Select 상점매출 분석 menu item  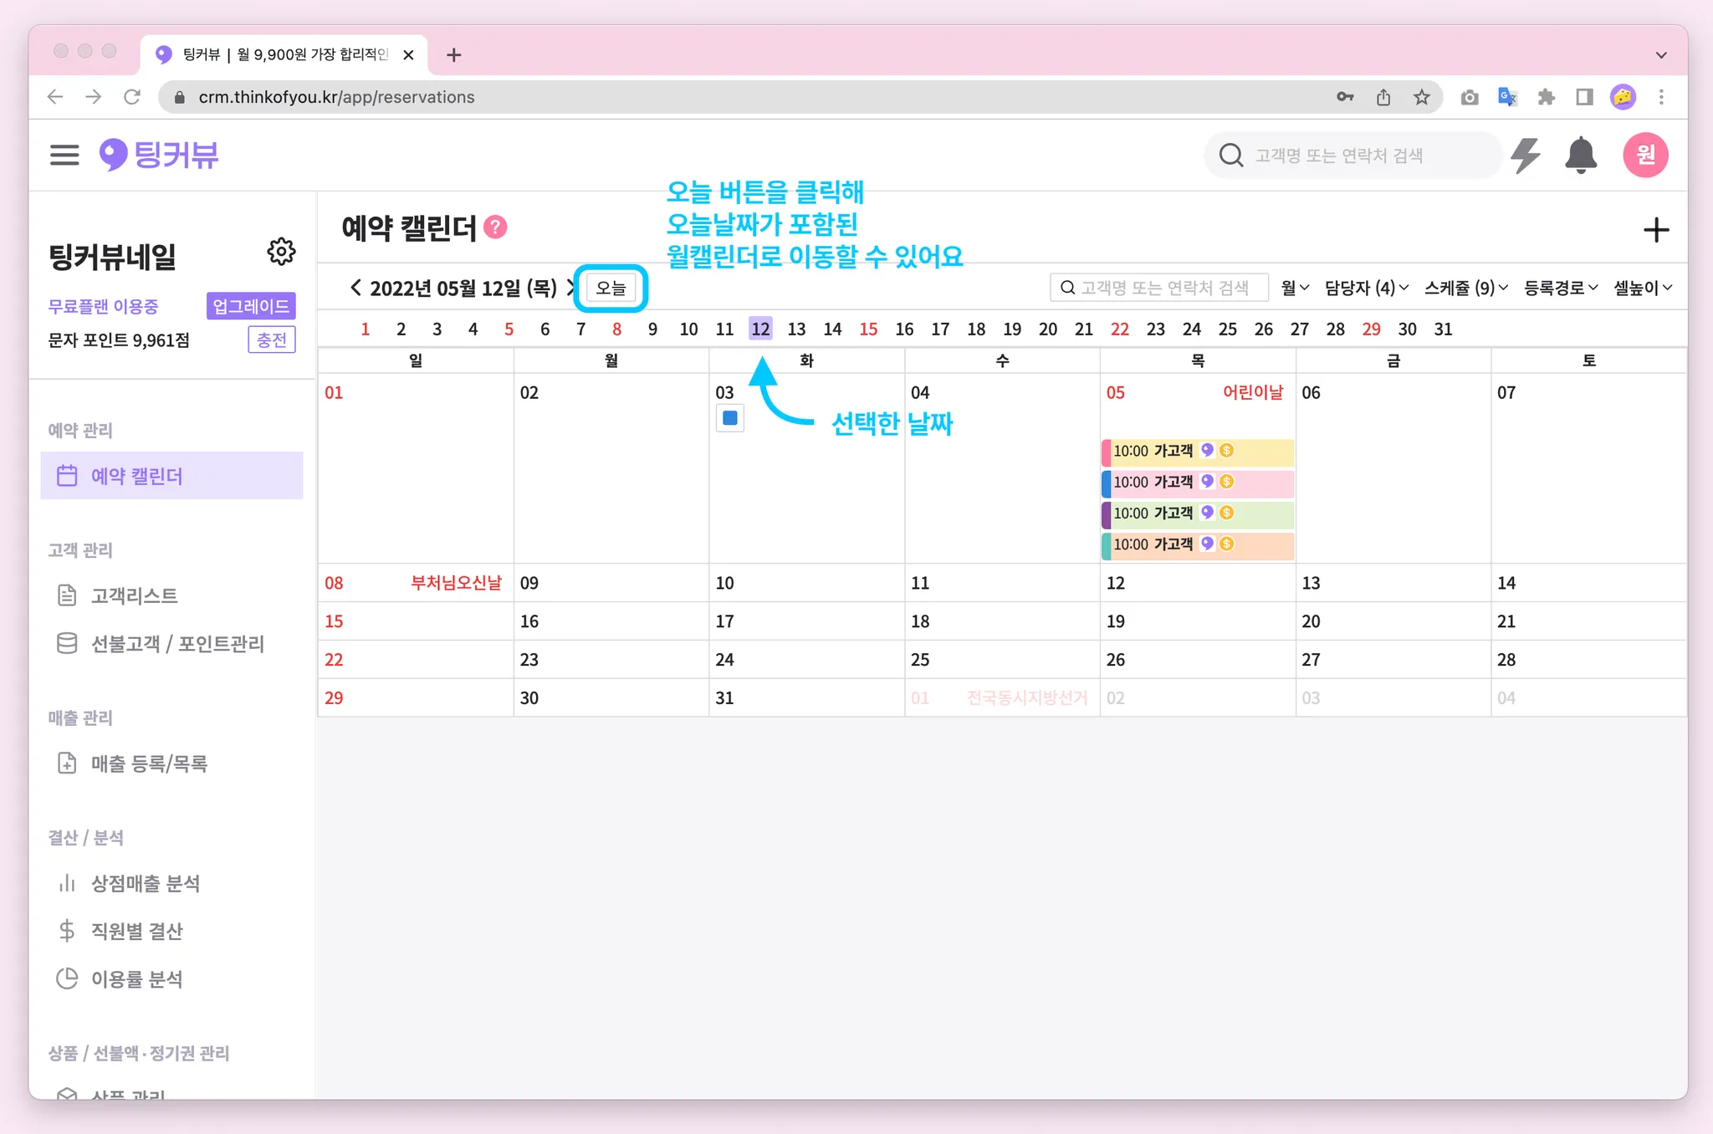pos(145,883)
